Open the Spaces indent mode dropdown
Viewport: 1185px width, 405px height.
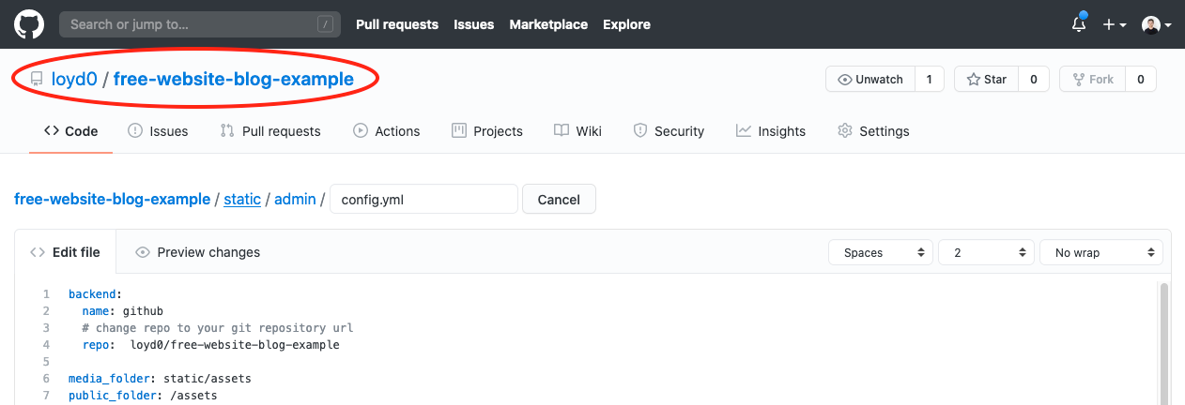(x=881, y=252)
